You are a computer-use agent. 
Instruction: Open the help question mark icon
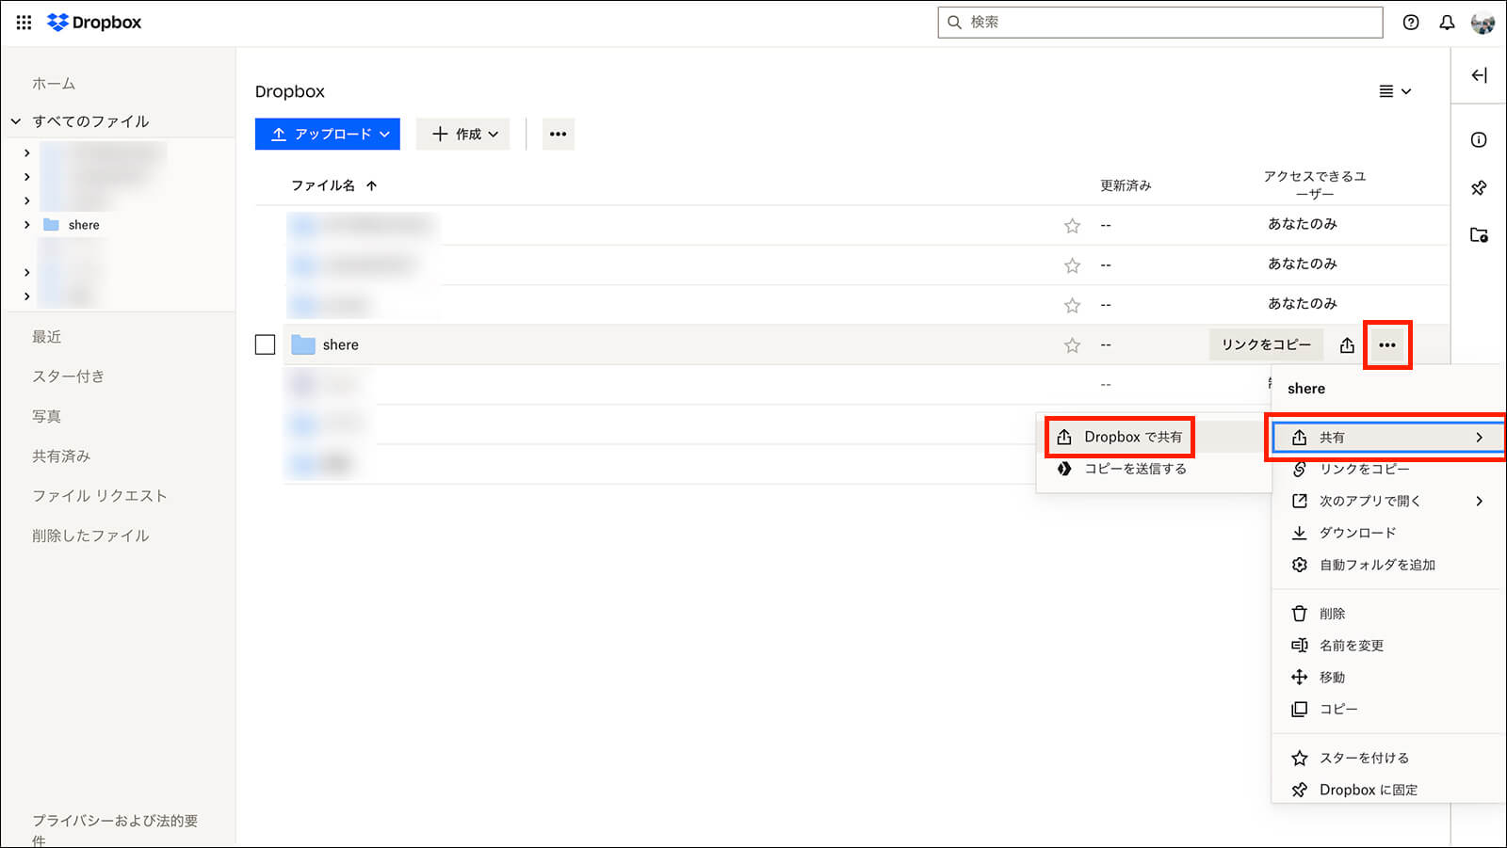coord(1411,23)
